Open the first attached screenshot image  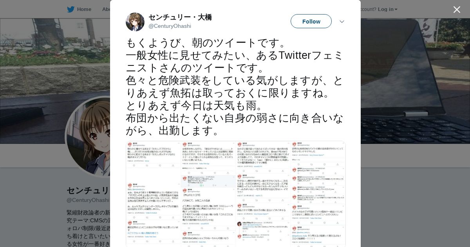(153, 194)
